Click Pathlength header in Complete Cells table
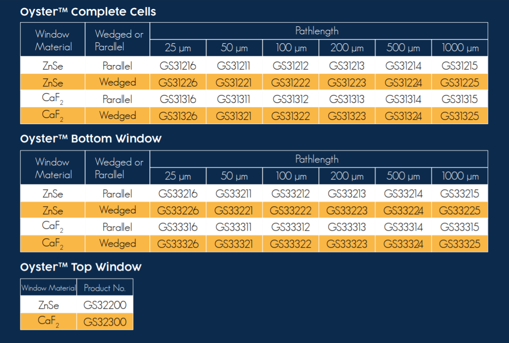This screenshot has width=509, height=343. tap(317, 31)
